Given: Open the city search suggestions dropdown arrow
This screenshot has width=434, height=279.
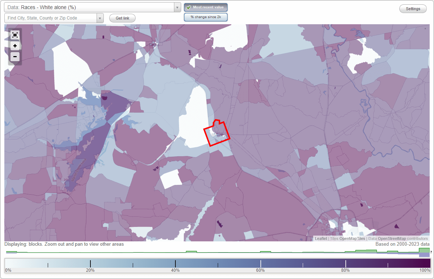Looking at the screenshot, I should coord(100,18).
